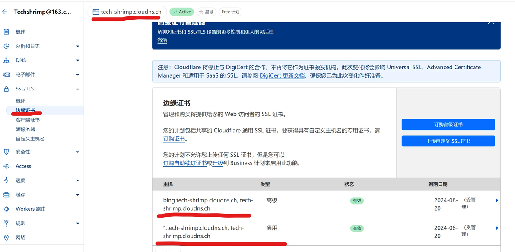Toggle the 星号 star button

click(206, 12)
